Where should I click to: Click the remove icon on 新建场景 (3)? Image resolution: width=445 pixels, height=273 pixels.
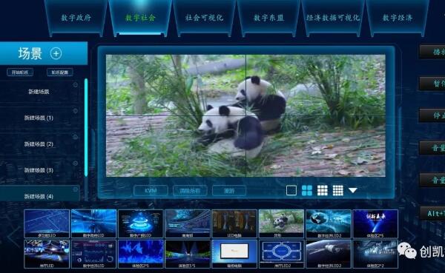pyautogui.click(x=76, y=163)
